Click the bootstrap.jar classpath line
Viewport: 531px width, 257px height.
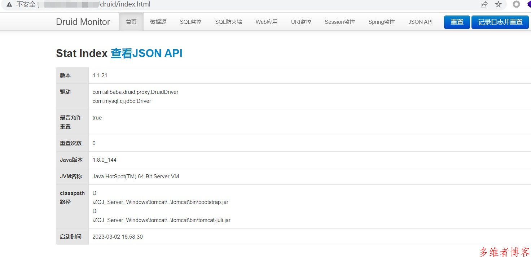[160, 202]
